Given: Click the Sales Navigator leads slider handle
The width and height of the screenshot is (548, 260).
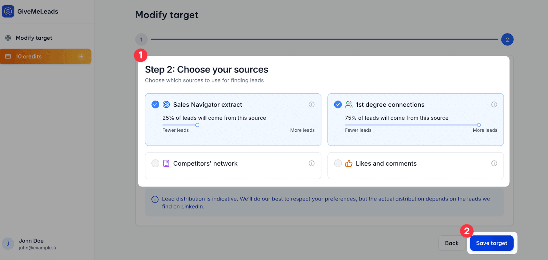Looking at the screenshot, I should coord(197,125).
